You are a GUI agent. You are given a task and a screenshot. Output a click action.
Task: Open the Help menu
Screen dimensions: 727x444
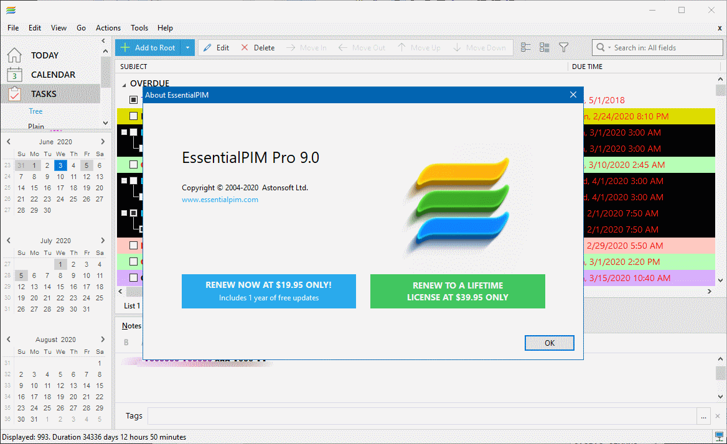pos(165,28)
